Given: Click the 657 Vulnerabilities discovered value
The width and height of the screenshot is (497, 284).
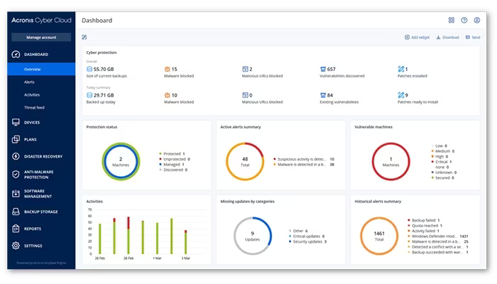Looking at the screenshot, I should pyautogui.click(x=332, y=69).
